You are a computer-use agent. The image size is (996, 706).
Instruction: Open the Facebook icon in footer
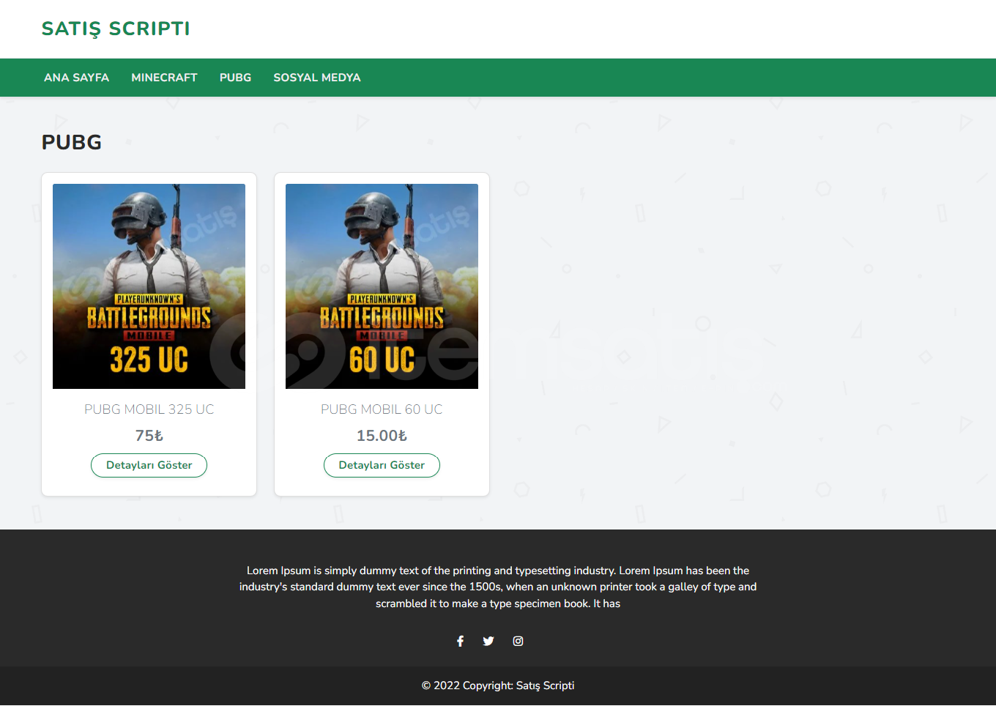[x=460, y=642]
